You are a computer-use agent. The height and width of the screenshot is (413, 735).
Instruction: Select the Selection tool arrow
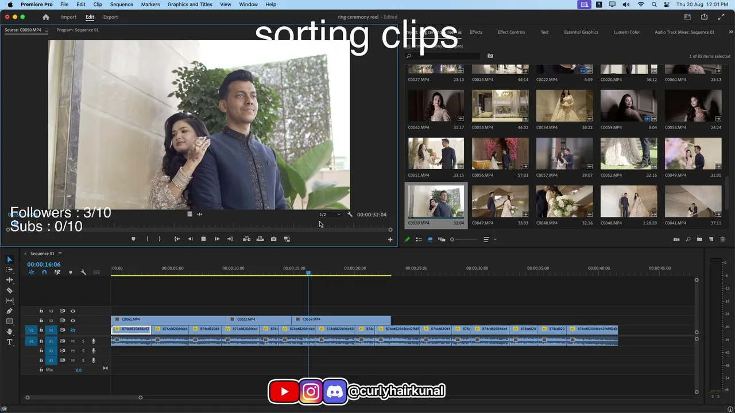[9, 260]
